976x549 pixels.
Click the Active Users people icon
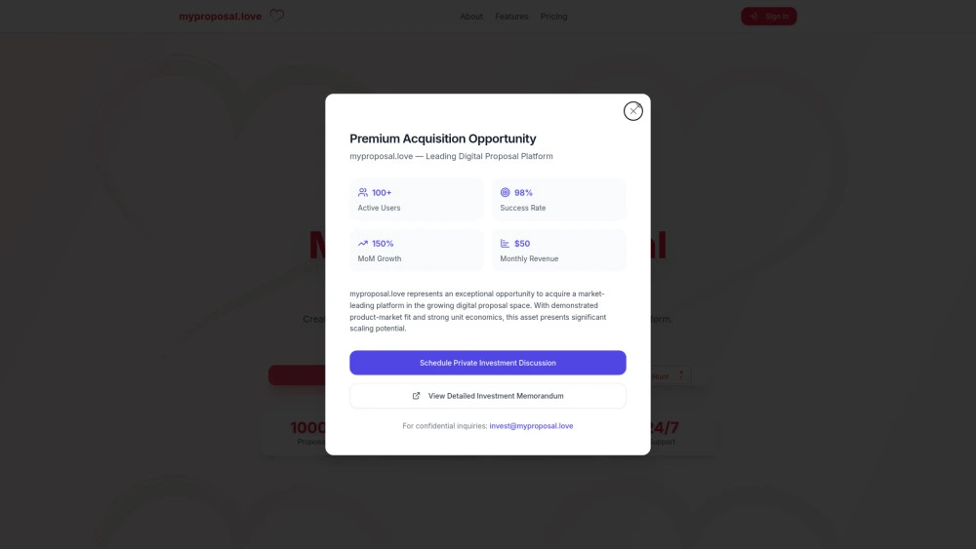tap(363, 193)
